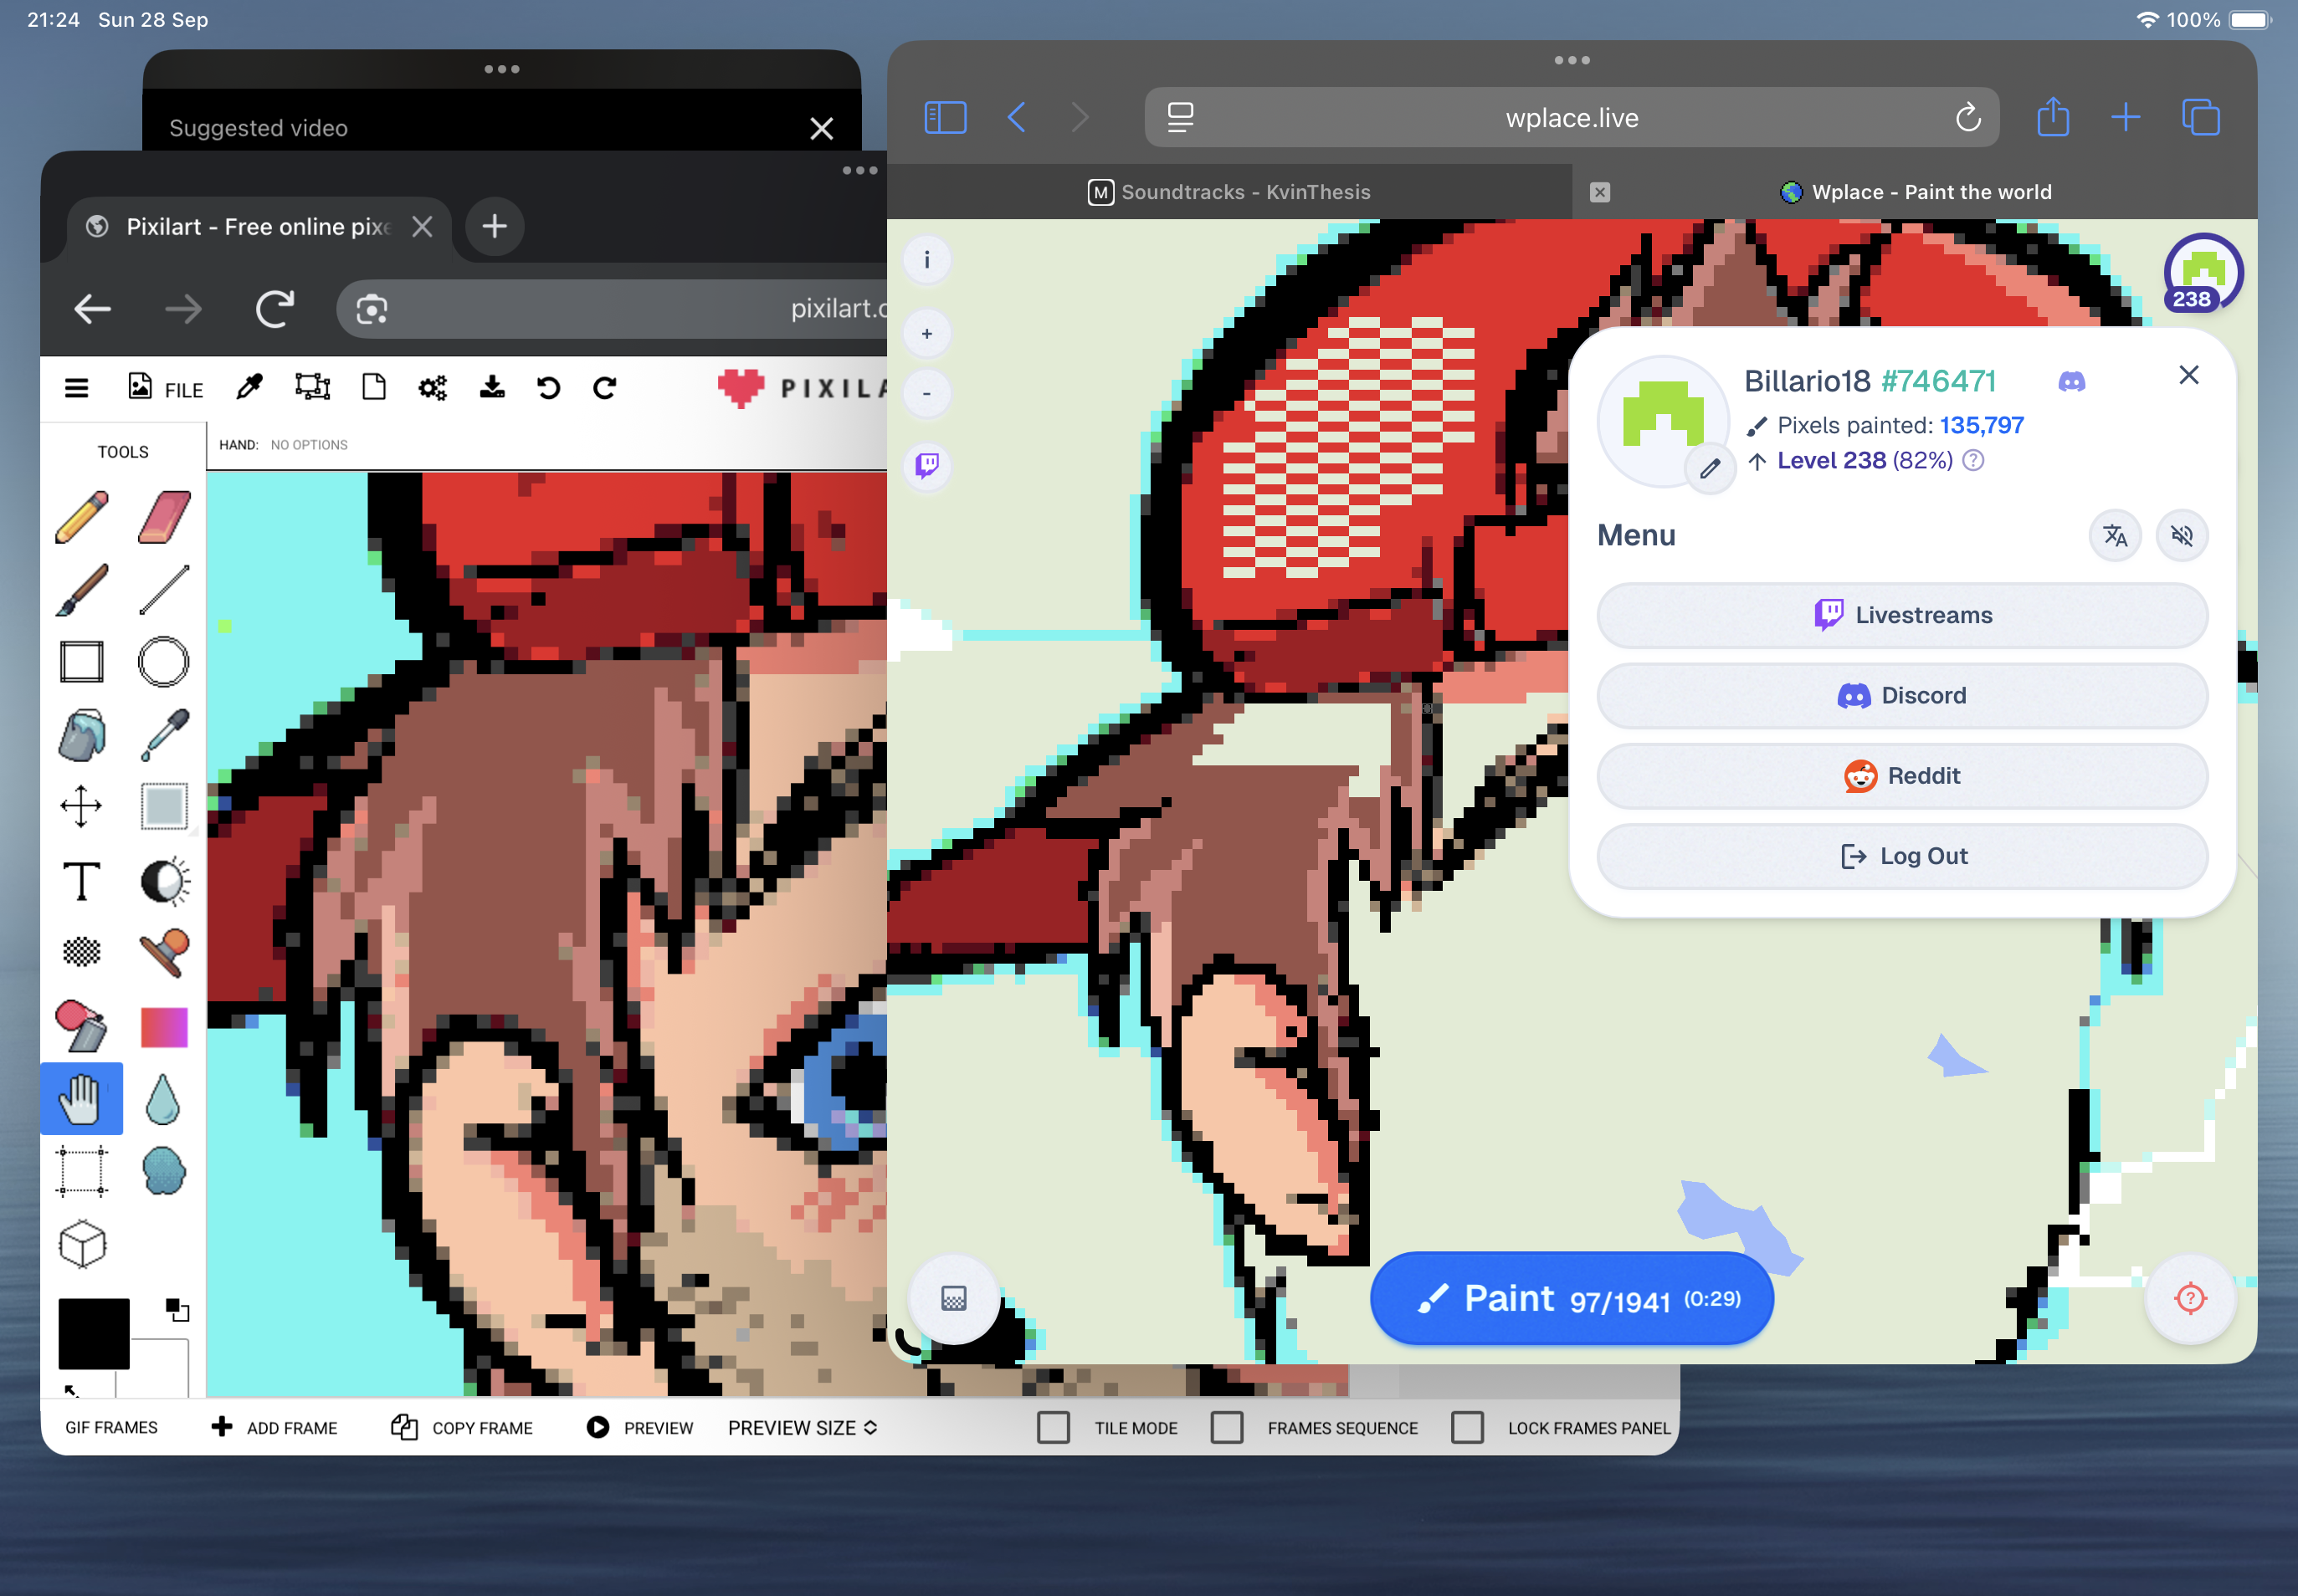The image size is (2298, 1596).
Task: Open the black primary color swatch
Action: click(94, 1333)
